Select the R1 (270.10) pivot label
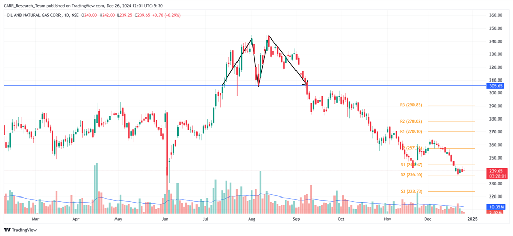 coord(410,131)
